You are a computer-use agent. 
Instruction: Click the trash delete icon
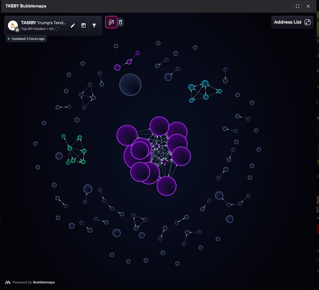pos(120,22)
